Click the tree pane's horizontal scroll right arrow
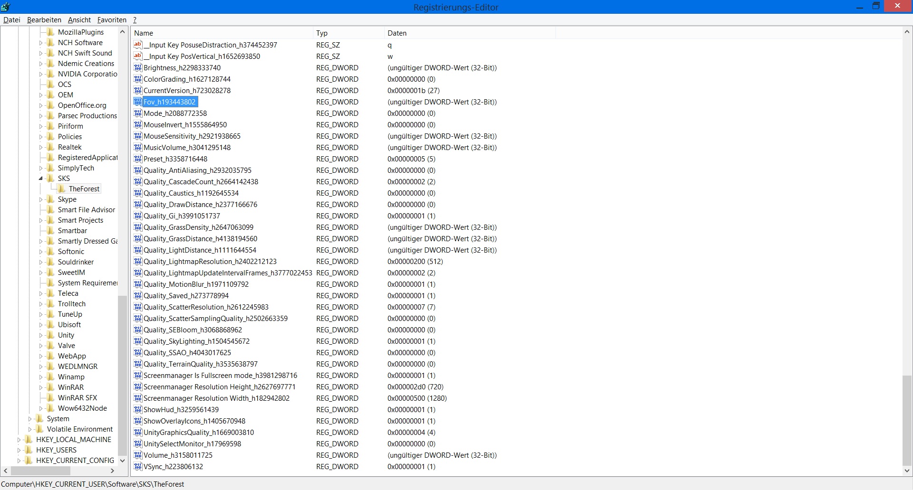The height and width of the screenshot is (490, 913). click(x=112, y=471)
